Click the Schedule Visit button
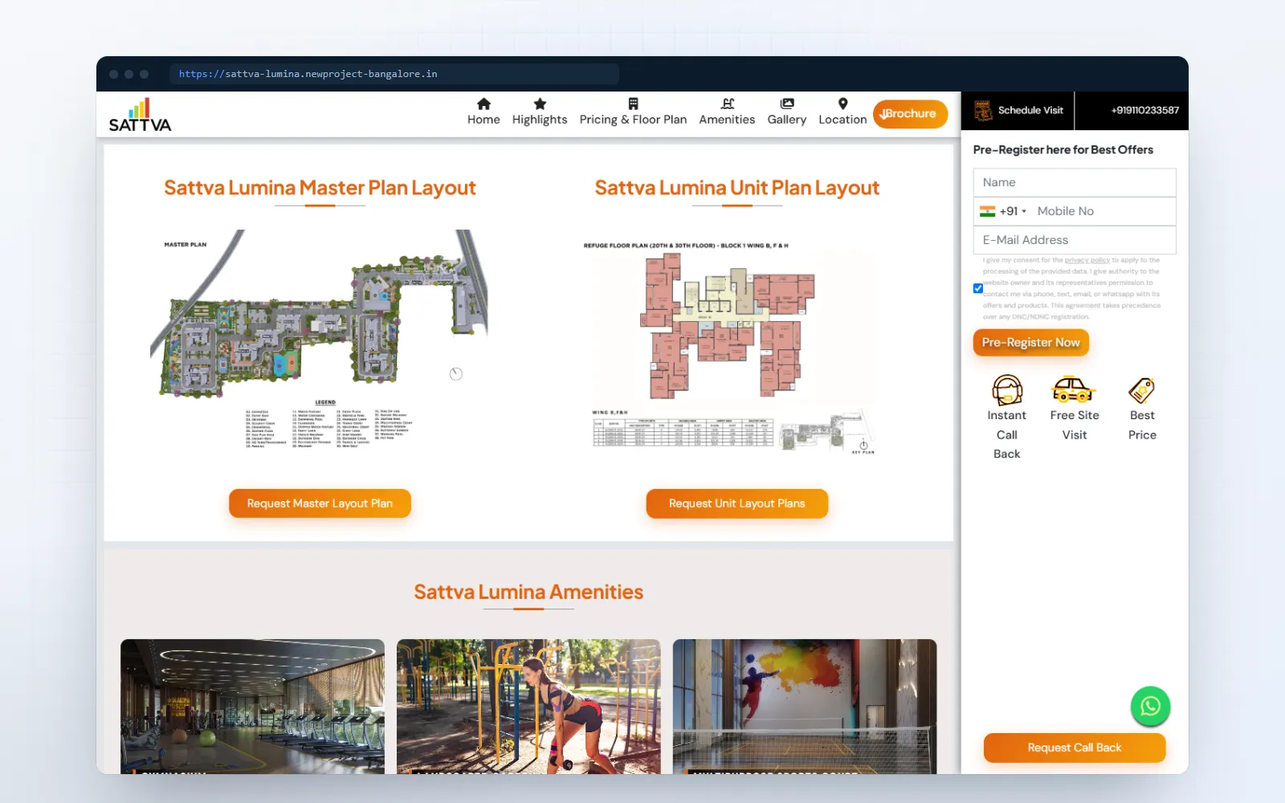Screen dimensions: 1285x803 click(1018, 111)
